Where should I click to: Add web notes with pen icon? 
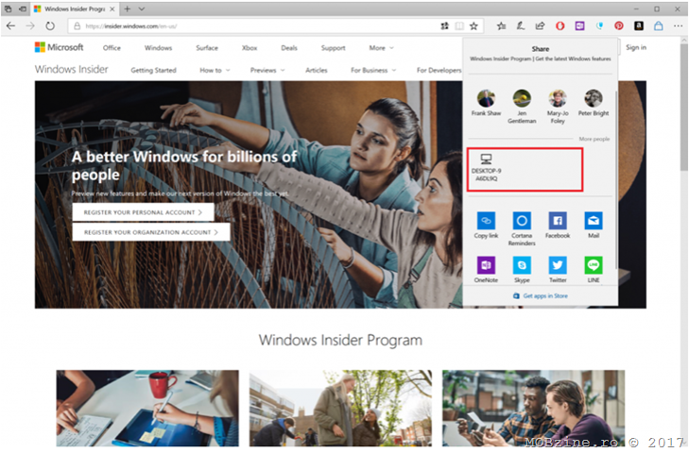pos(520,25)
